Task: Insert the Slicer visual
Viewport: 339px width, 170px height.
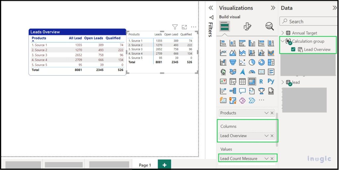Action: (233, 82)
